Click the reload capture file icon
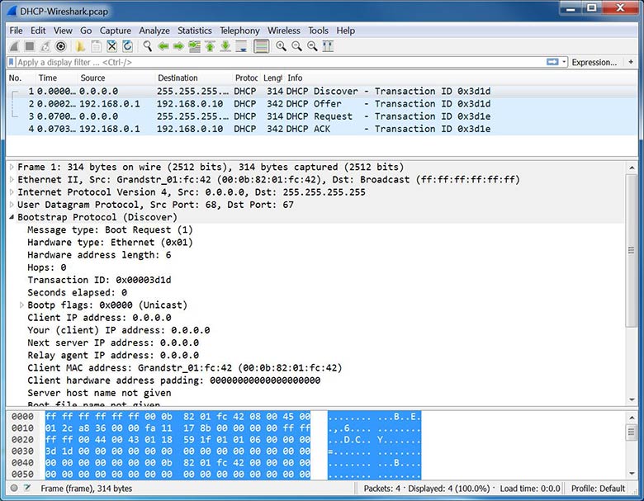644x501 pixels. pos(127,46)
